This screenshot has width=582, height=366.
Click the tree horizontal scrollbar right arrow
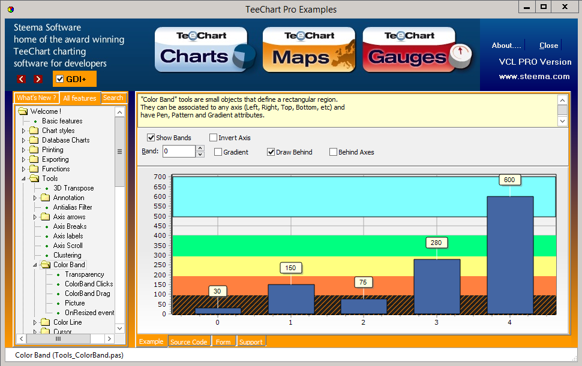click(x=109, y=338)
